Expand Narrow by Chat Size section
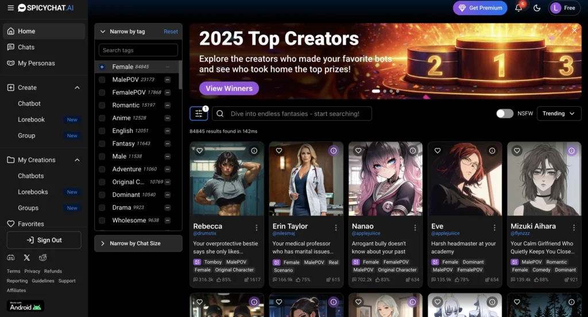The image size is (588, 317). tap(138, 243)
